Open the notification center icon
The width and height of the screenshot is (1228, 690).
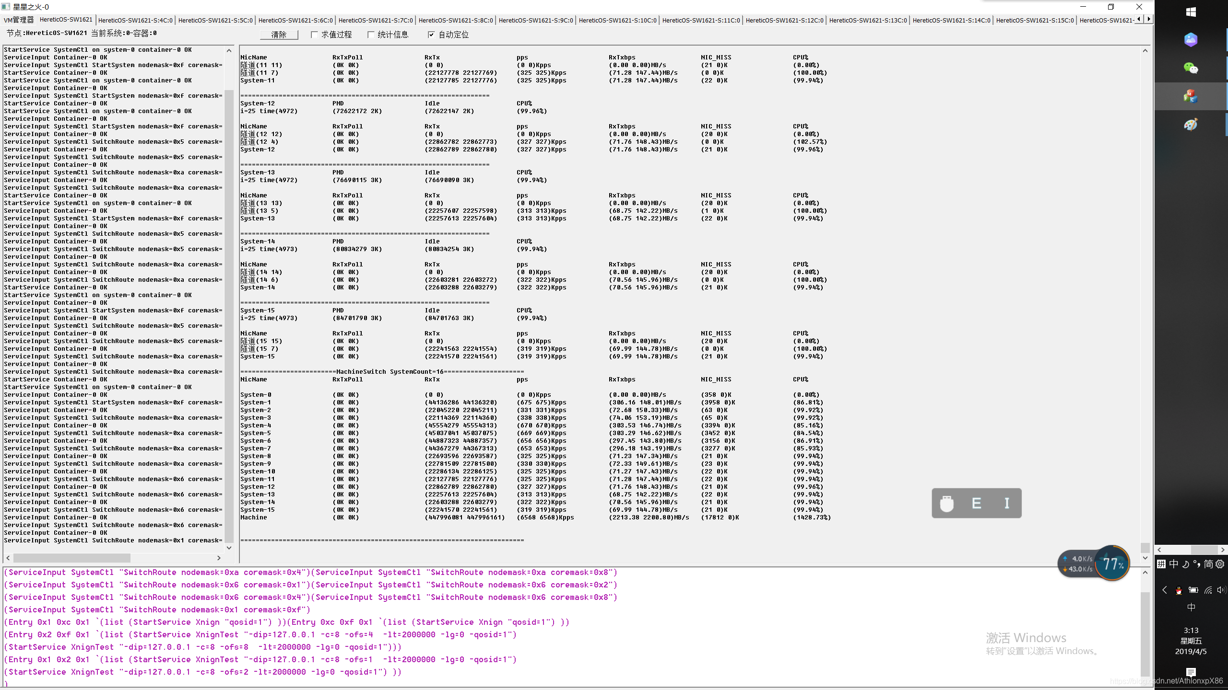(x=1191, y=672)
